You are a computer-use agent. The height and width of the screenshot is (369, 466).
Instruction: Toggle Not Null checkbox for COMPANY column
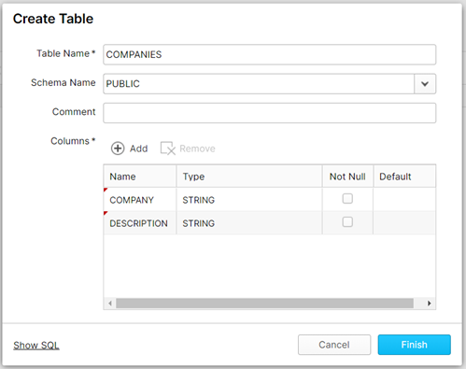[x=347, y=199]
